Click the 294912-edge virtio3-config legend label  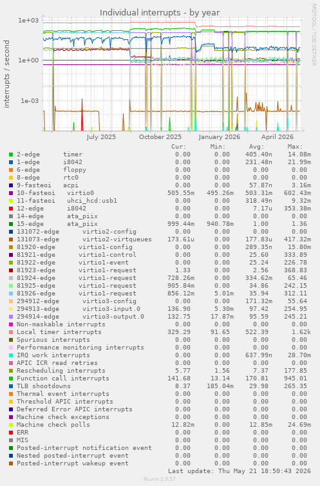tap(77, 301)
